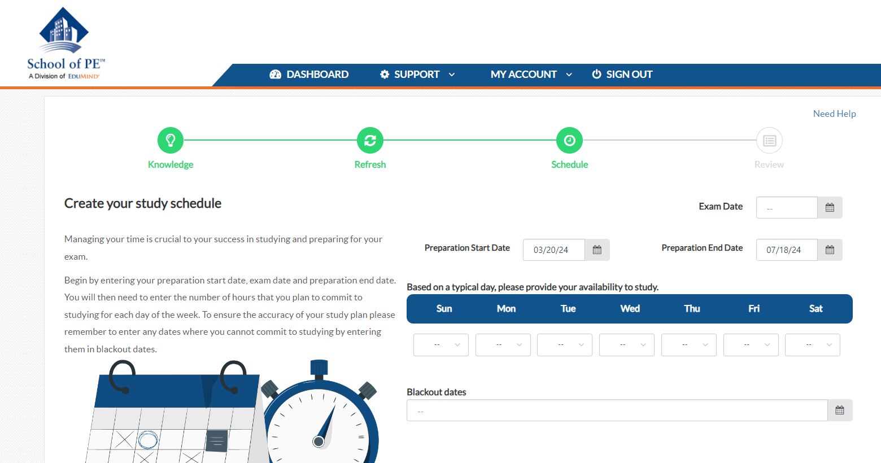Click the Blackout dates input field

(x=617, y=410)
